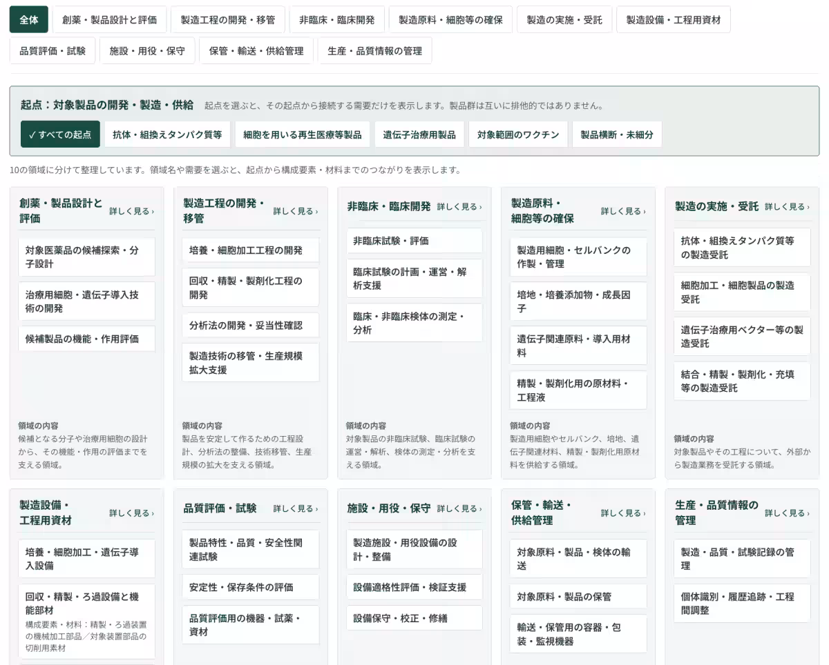Select 分析法の開発・妥当性確認 item
The width and height of the screenshot is (829, 665).
[251, 325]
